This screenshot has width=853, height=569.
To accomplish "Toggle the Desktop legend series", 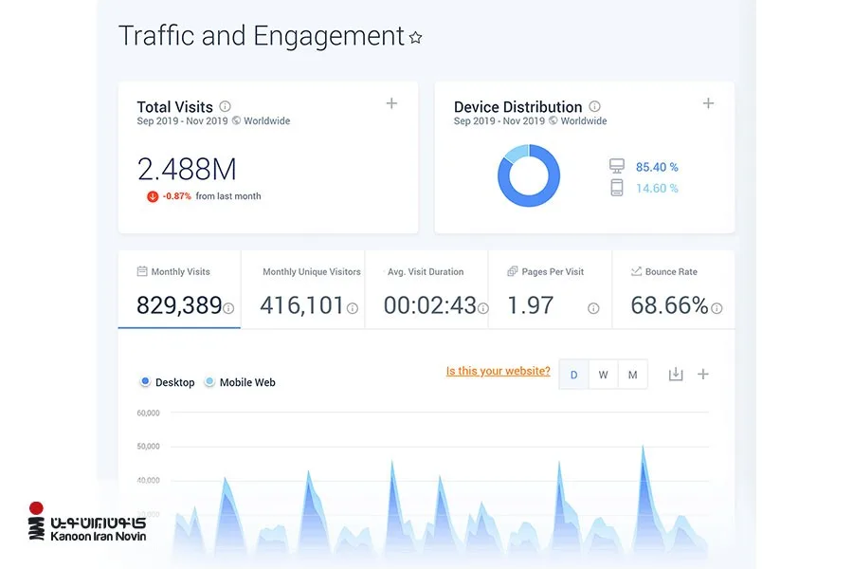I will 168,382.
